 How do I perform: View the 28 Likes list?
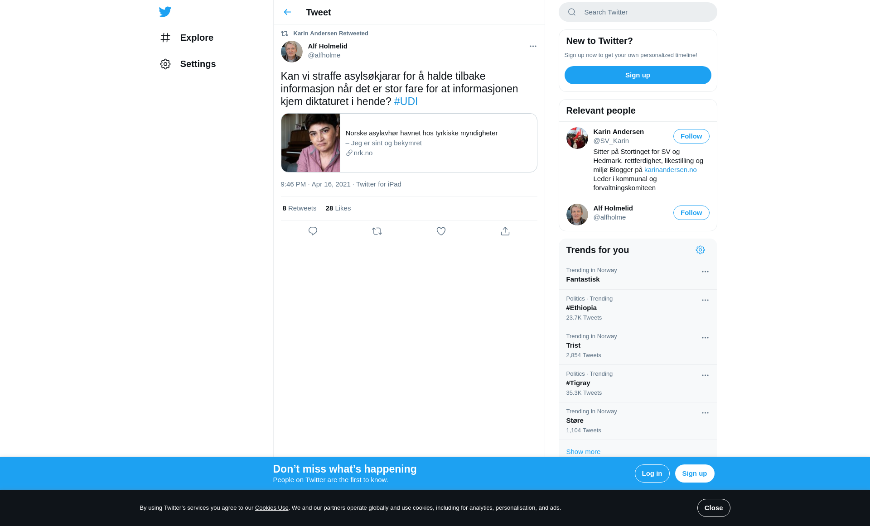coord(338,208)
